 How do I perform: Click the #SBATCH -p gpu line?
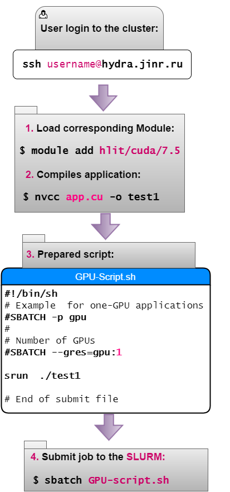(46, 317)
